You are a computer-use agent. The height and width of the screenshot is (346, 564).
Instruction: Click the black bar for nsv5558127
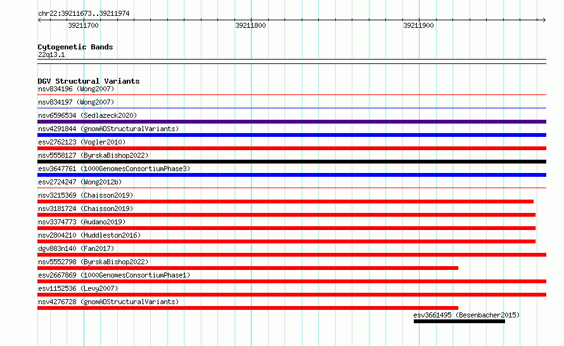click(292, 162)
